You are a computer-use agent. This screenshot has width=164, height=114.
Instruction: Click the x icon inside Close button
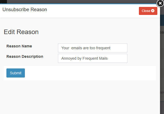click(x=153, y=11)
